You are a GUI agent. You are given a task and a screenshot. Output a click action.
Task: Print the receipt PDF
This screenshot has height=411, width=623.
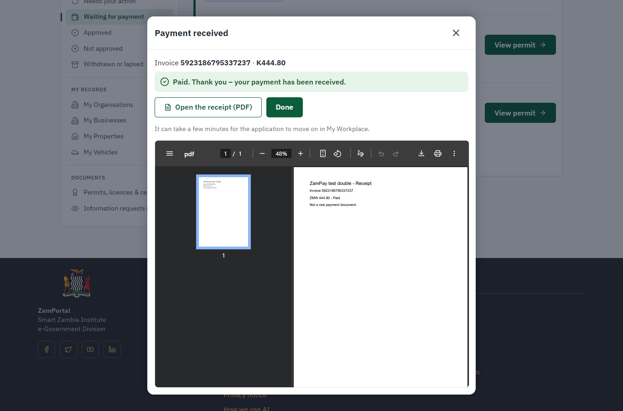438,153
